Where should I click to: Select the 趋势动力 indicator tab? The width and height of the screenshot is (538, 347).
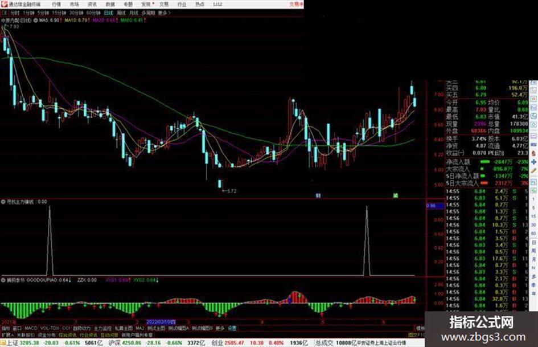[x=81, y=328]
